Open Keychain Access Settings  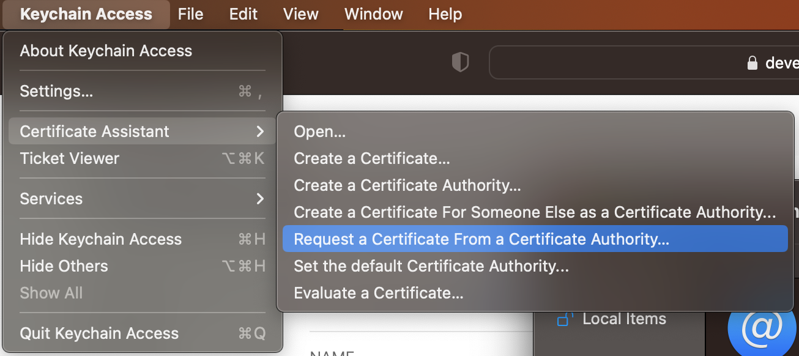pos(56,91)
